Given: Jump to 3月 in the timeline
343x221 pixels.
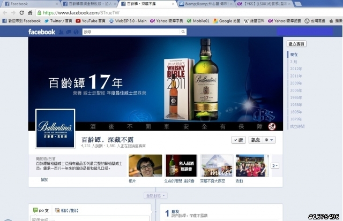Looking at the screenshot, I should (293, 62).
